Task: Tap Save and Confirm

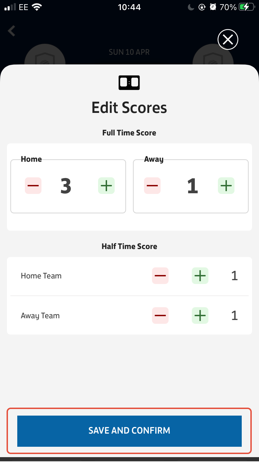Action: pos(129,430)
